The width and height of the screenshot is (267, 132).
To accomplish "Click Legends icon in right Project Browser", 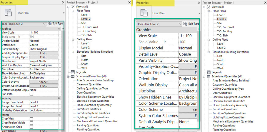I will [x=209, y=72].
